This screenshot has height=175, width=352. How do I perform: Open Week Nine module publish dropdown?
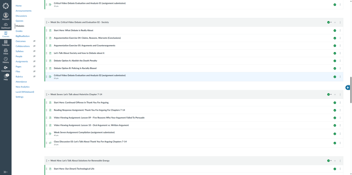click(x=329, y=161)
